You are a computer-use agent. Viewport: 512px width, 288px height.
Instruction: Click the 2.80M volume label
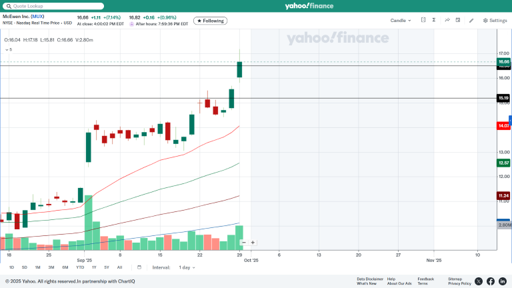505,225
